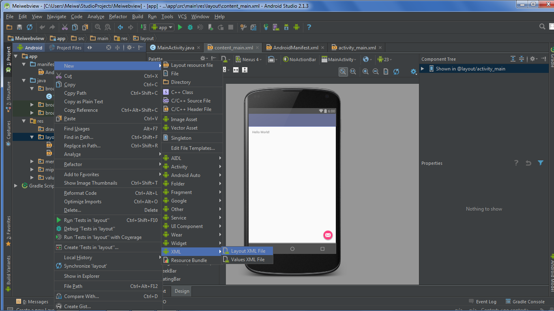This screenshot has width=554, height=311.
Task: Open the API level 23 dropdown
Action: pos(384,59)
